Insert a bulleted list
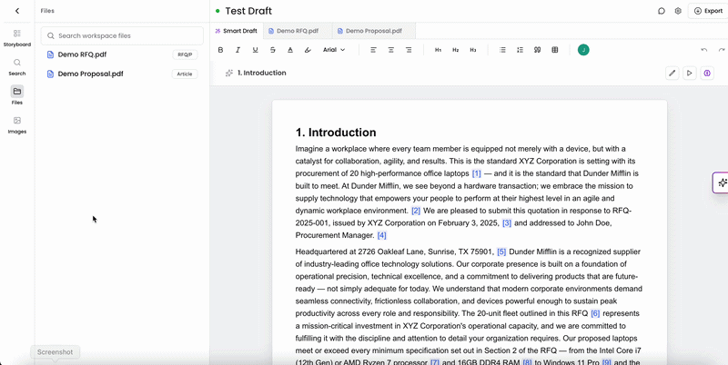The width and height of the screenshot is (728, 365). coord(502,50)
